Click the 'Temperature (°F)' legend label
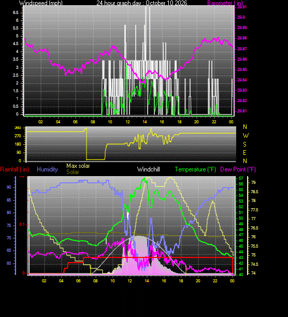Screen dimensions: 288x317 point(195,169)
